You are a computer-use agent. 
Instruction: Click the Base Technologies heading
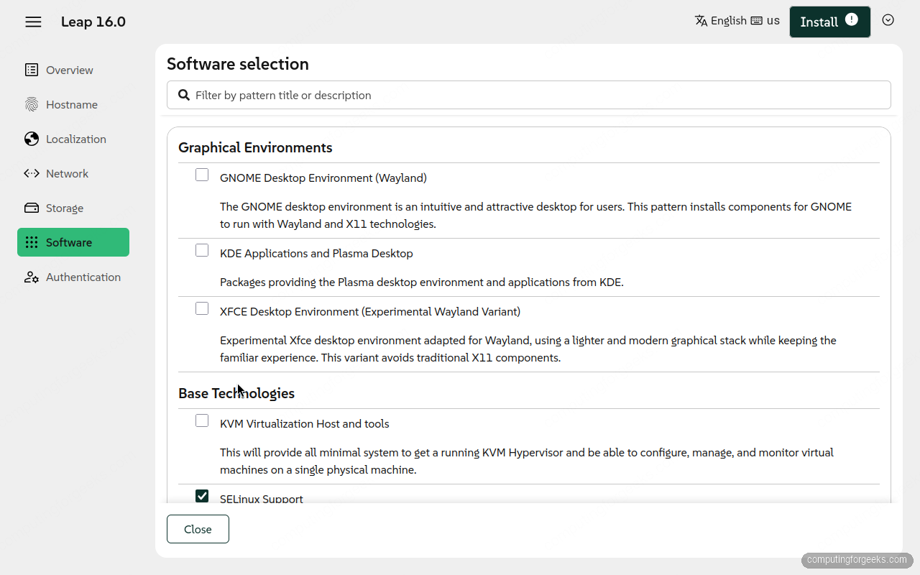(x=236, y=393)
